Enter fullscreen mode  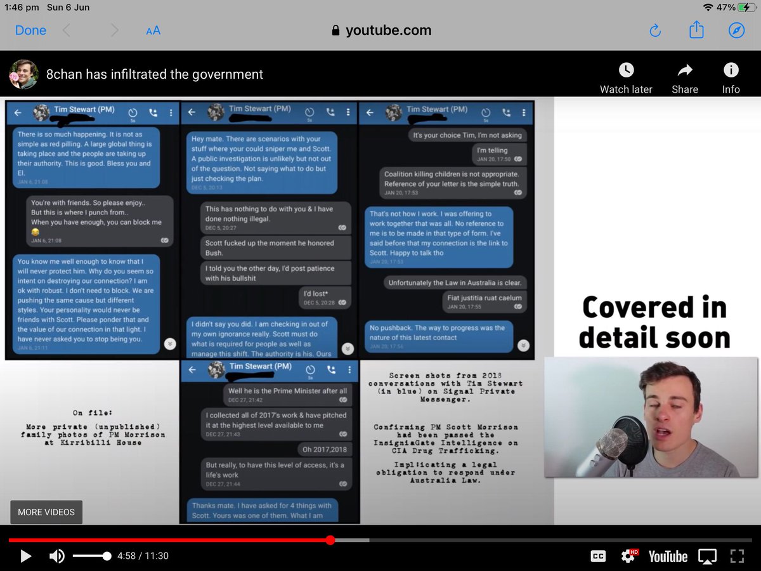click(737, 556)
